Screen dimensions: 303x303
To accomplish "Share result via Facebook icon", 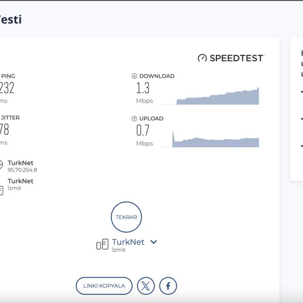I will 168,286.
